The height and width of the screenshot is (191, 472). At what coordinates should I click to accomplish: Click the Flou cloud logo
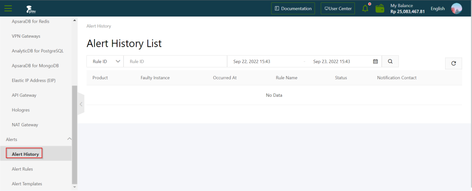coord(31,9)
